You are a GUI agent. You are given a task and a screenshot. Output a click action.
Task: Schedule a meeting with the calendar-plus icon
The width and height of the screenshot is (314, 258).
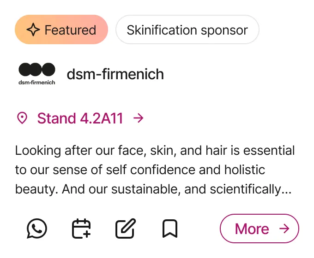coord(81,229)
